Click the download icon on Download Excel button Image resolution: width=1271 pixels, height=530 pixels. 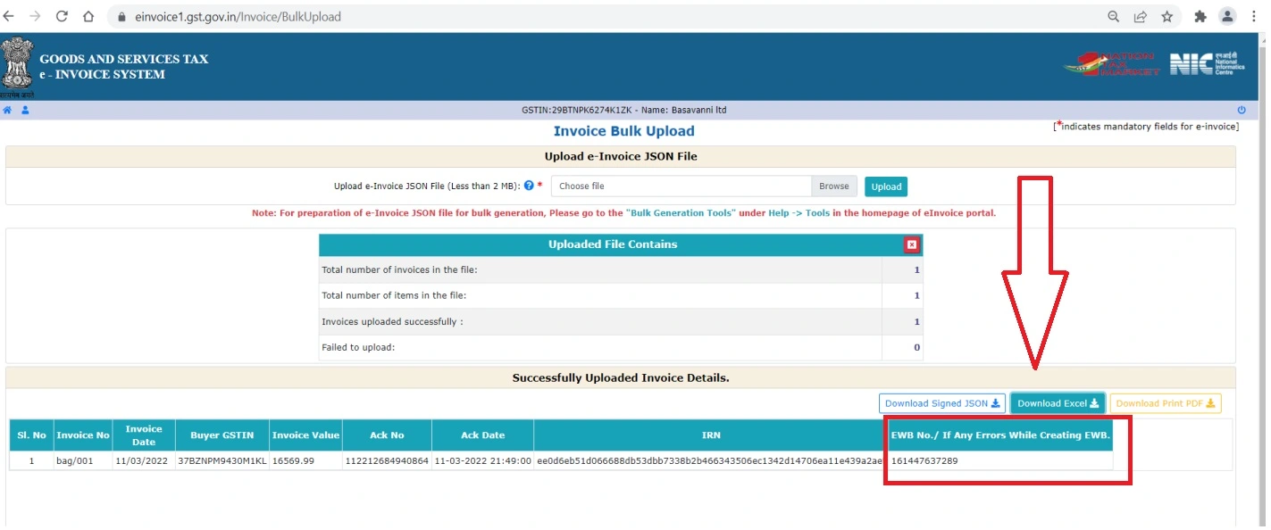click(x=1093, y=403)
